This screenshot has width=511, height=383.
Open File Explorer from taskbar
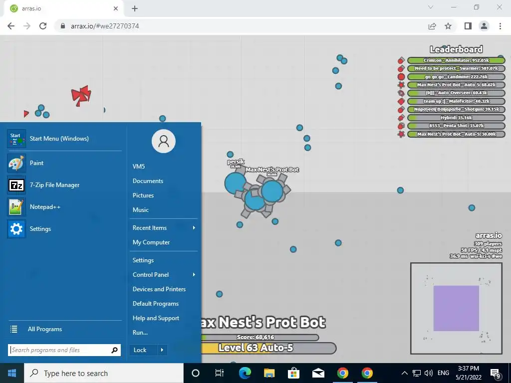pos(269,373)
